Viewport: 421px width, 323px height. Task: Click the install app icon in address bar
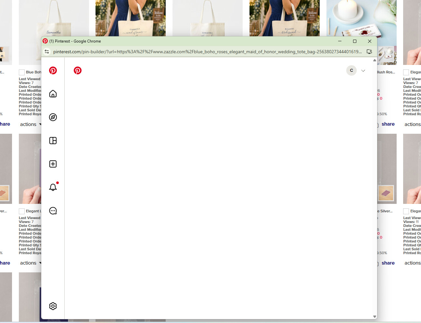tap(369, 52)
